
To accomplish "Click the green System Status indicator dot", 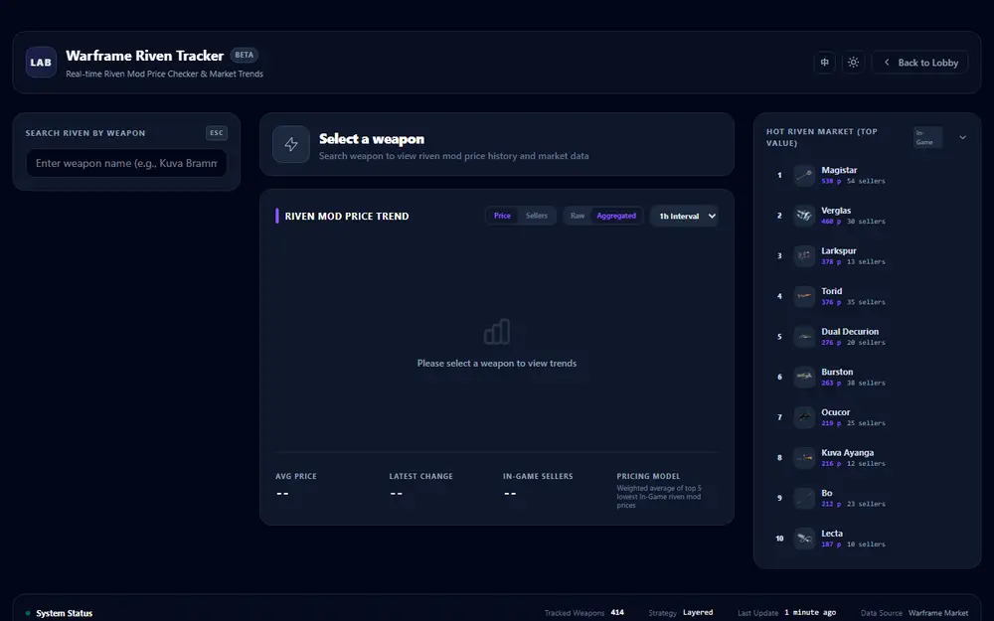I will (28, 613).
